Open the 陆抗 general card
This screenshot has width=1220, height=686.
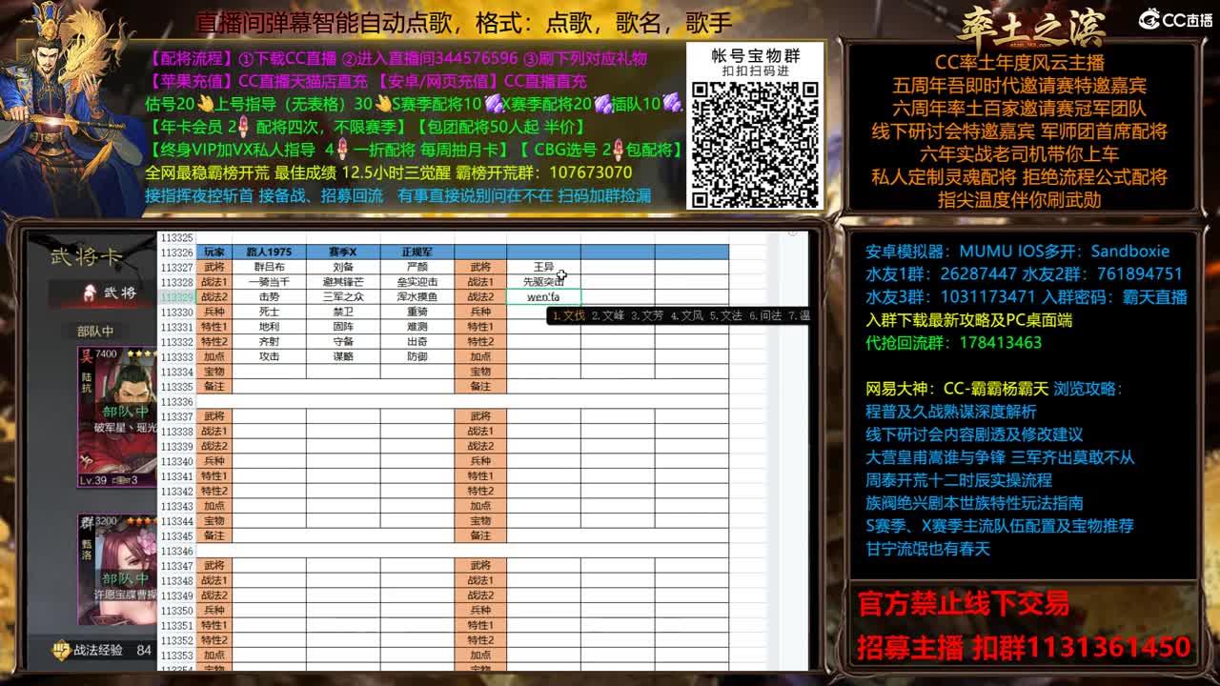tap(116, 417)
